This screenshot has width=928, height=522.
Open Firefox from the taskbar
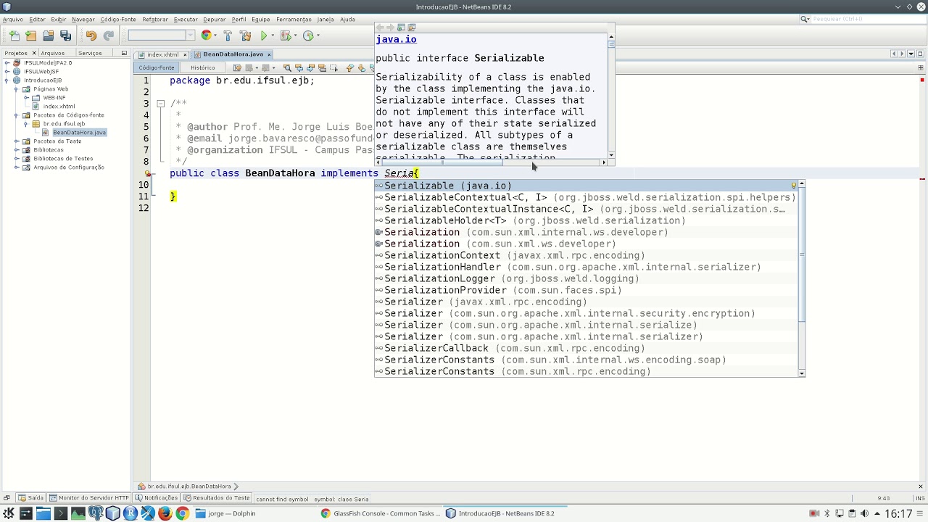(165, 513)
